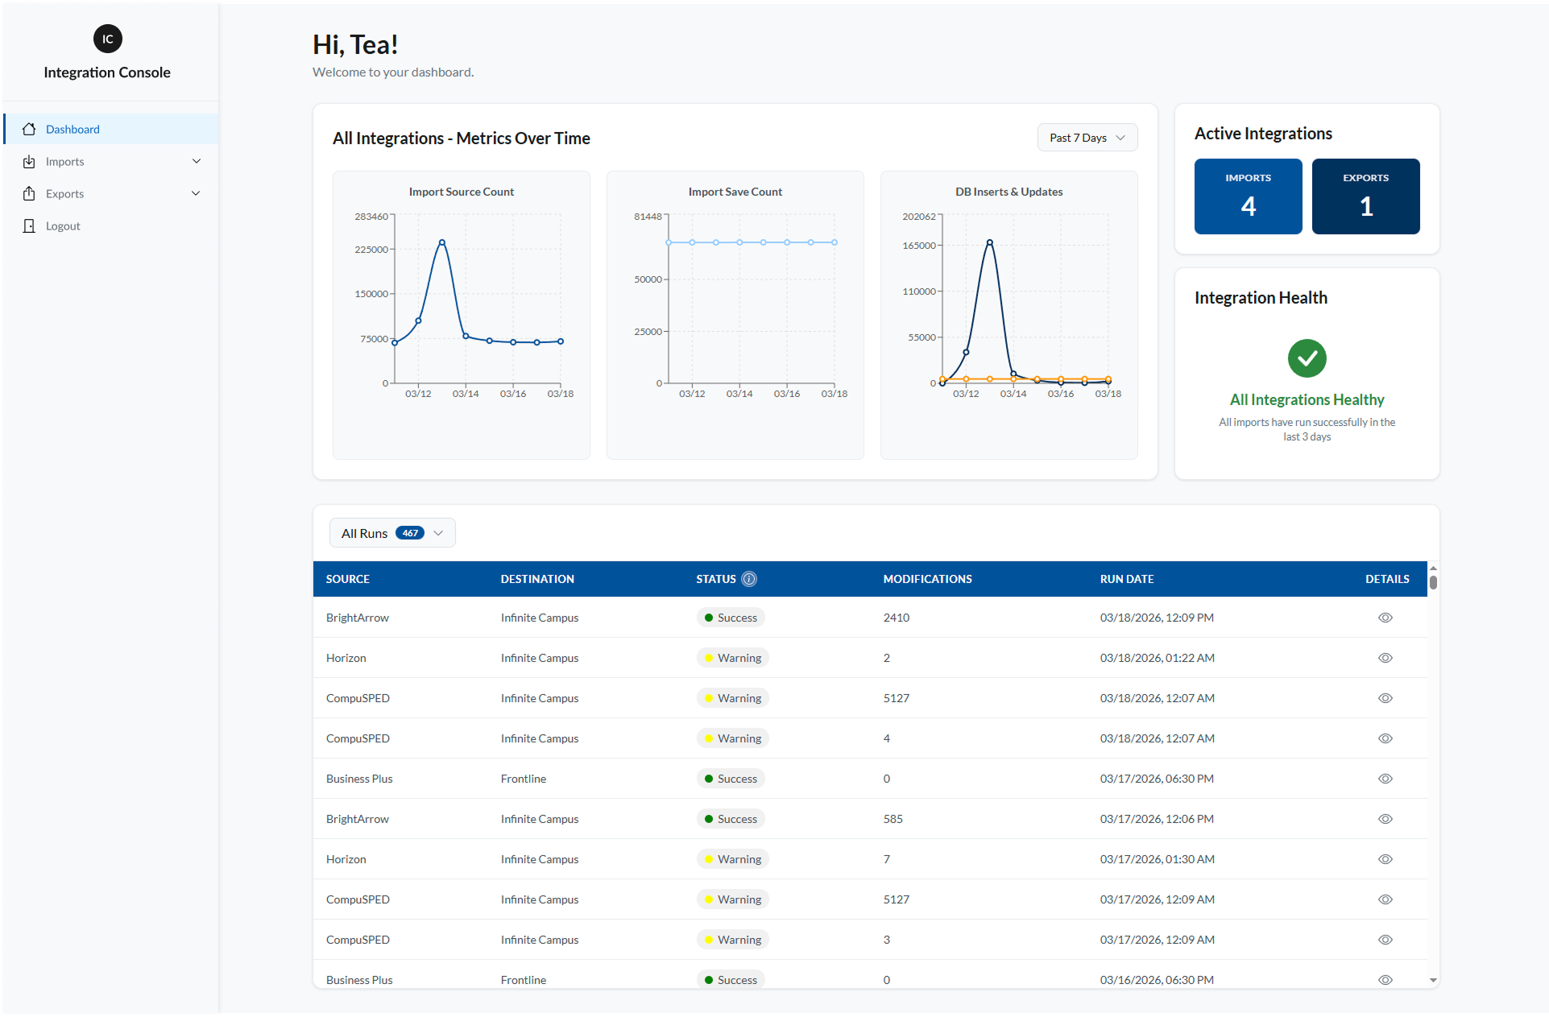Image resolution: width=1549 pixels, height=1017 pixels.
Task: Click the Dashboard home icon
Action: point(29,129)
